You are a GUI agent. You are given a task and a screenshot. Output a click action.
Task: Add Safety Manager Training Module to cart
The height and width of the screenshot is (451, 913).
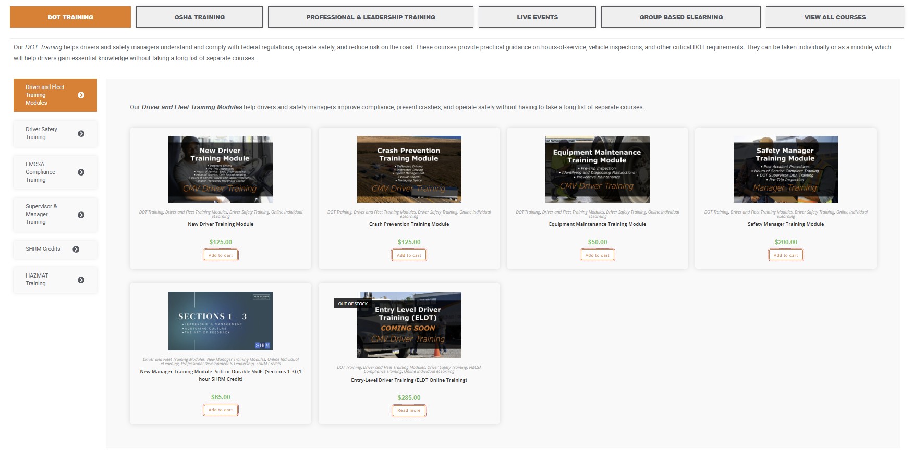coord(785,255)
